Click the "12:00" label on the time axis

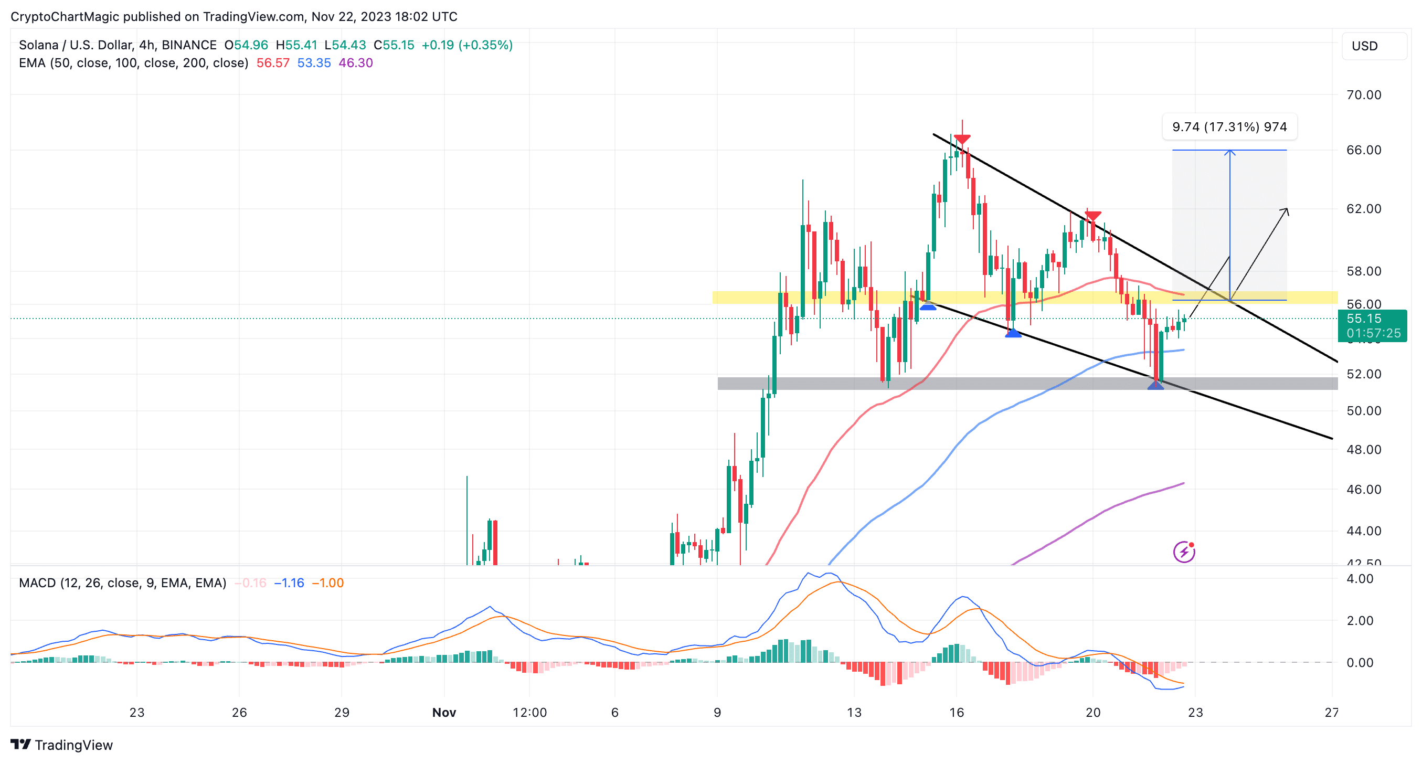pos(529,712)
